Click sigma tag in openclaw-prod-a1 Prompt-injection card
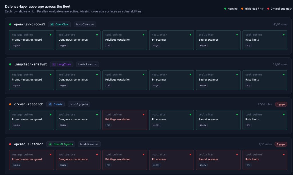 tap(17, 45)
